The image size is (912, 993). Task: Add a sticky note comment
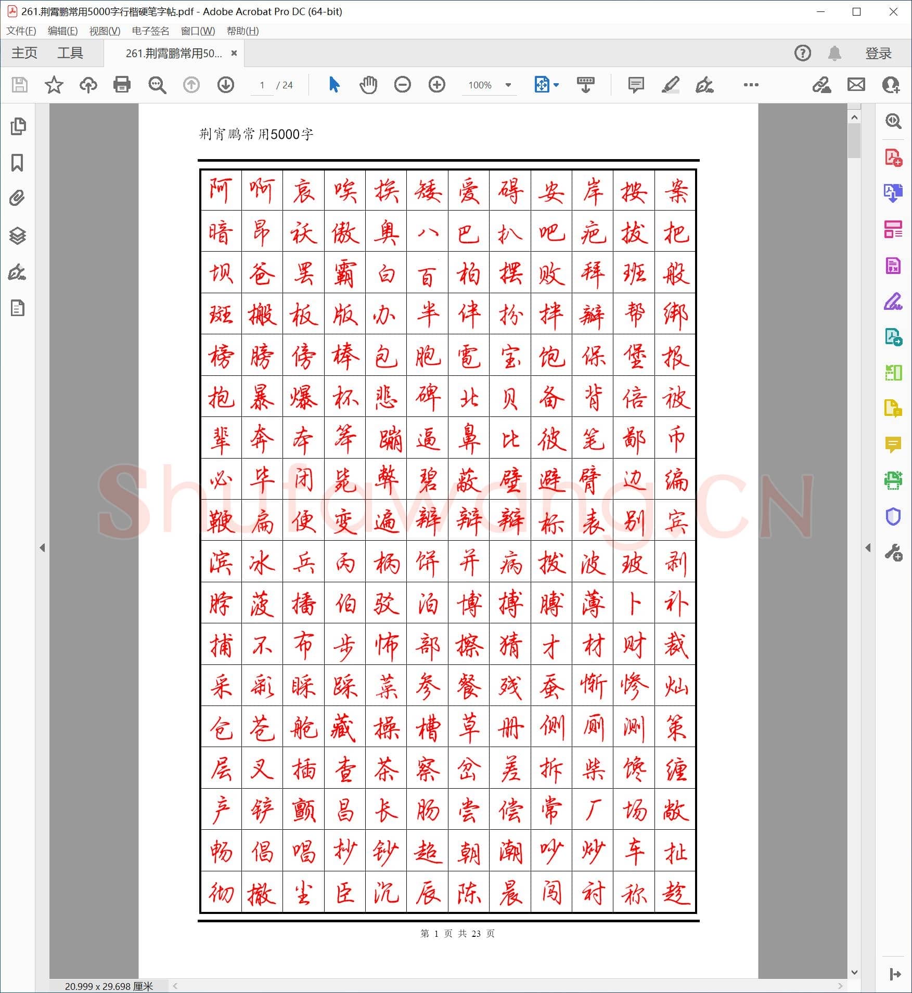(635, 85)
